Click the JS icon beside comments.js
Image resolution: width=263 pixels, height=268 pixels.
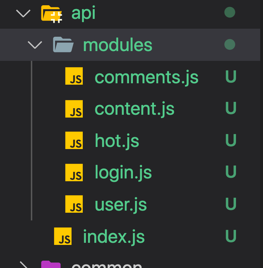74,76
